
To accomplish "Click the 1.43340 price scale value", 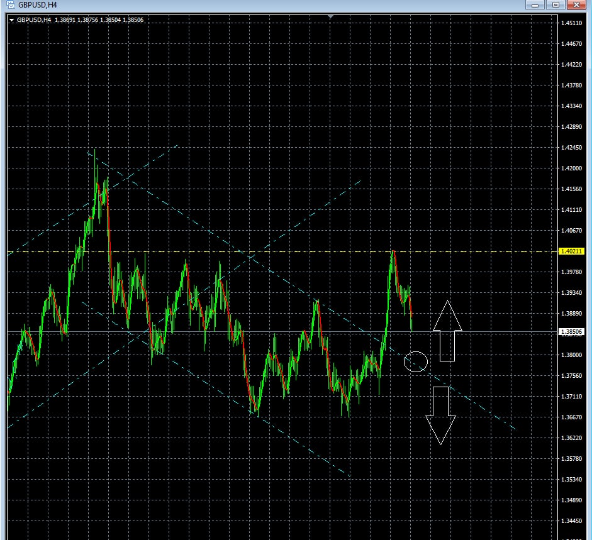I will (x=571, y=106).
